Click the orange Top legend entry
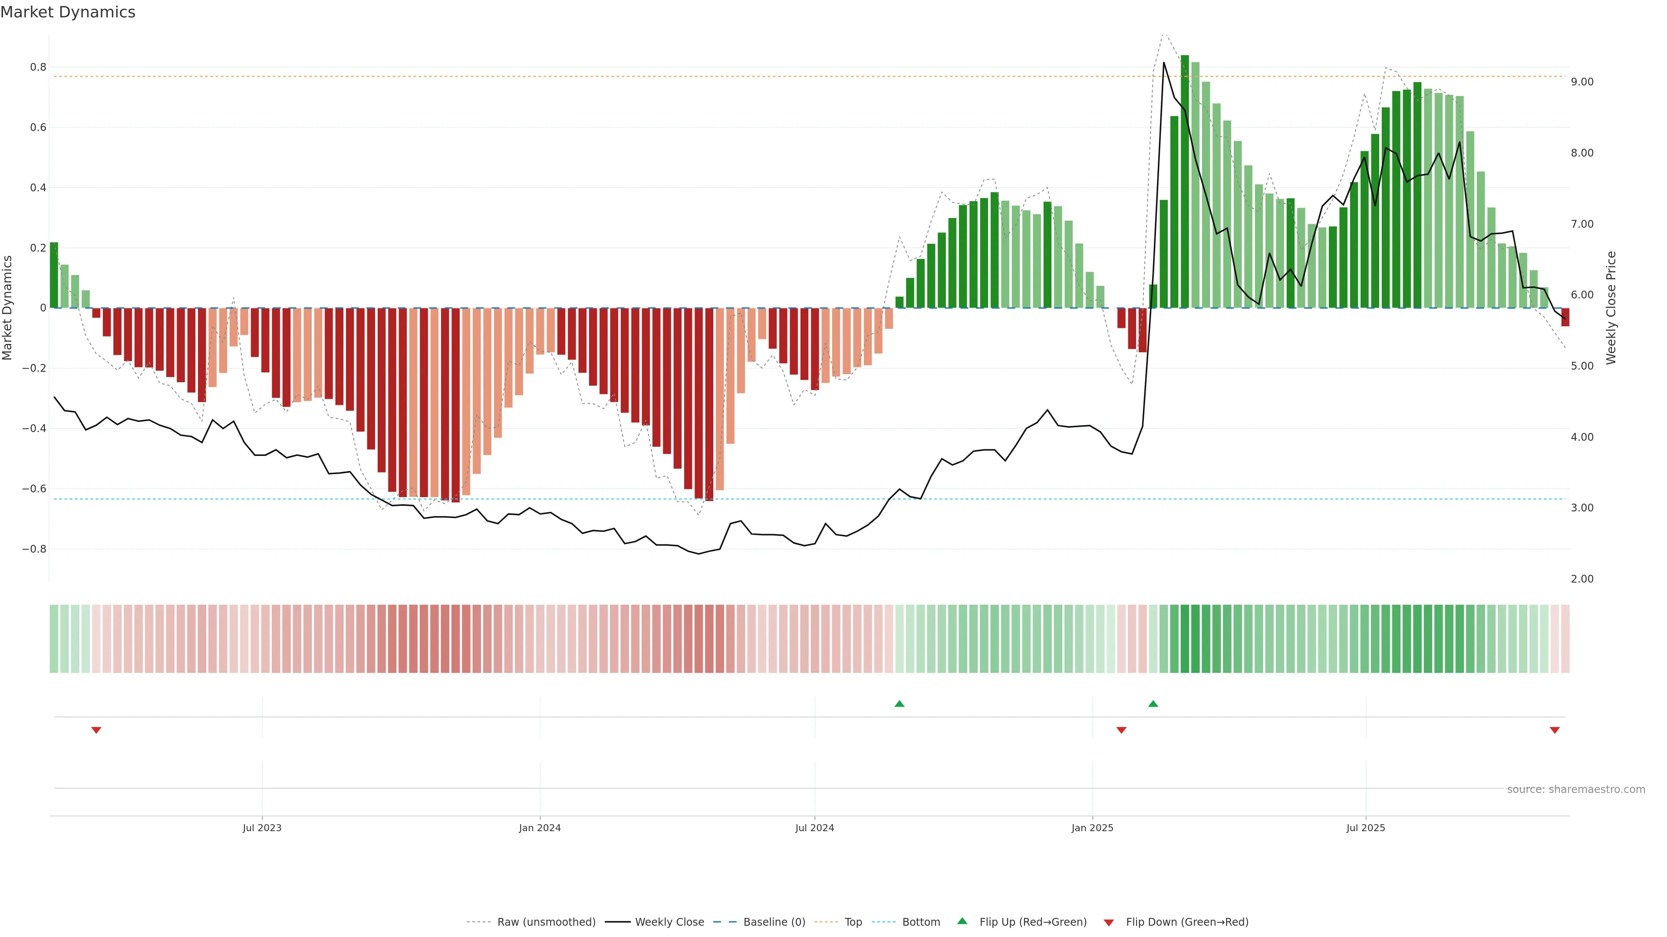The image size is (1667, 937). coord(853,922)
